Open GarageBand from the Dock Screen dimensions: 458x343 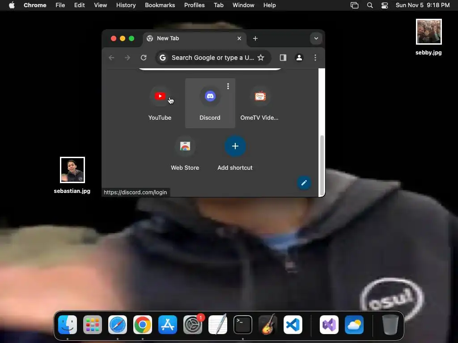pyautogui.click(x=268, y=325)
